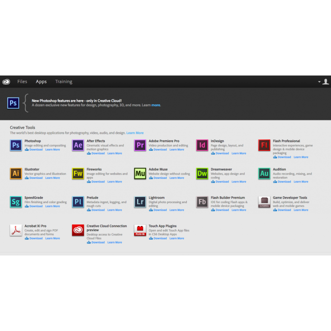Download Flash Professional
Viewport: 331px width, 331px height.
282,157
